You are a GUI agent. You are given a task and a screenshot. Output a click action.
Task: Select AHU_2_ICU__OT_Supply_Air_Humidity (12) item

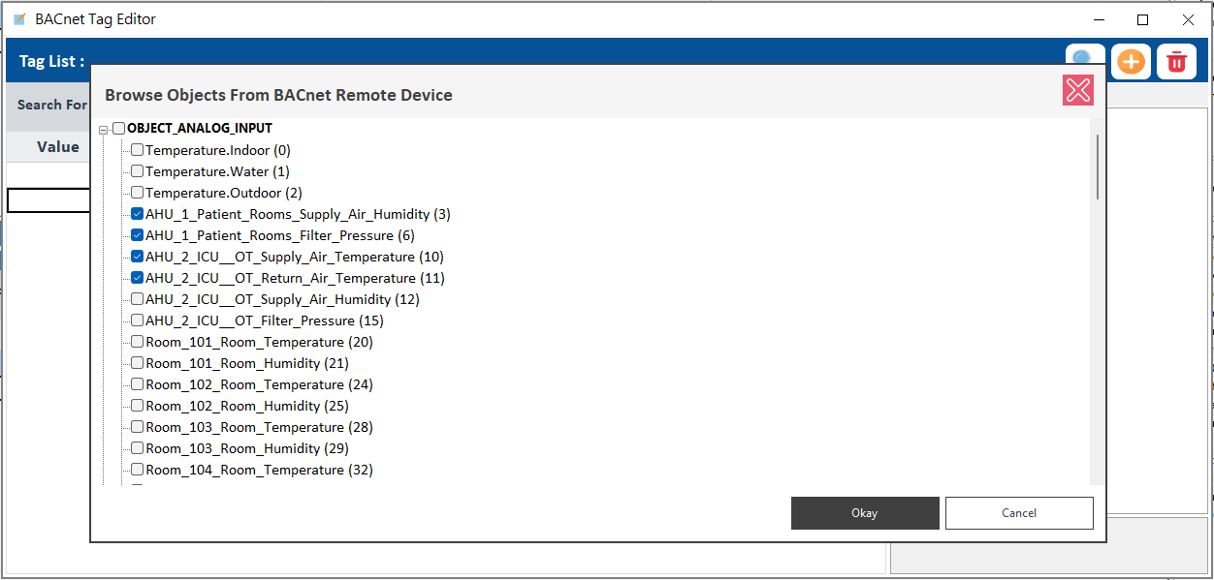point(282,299)
